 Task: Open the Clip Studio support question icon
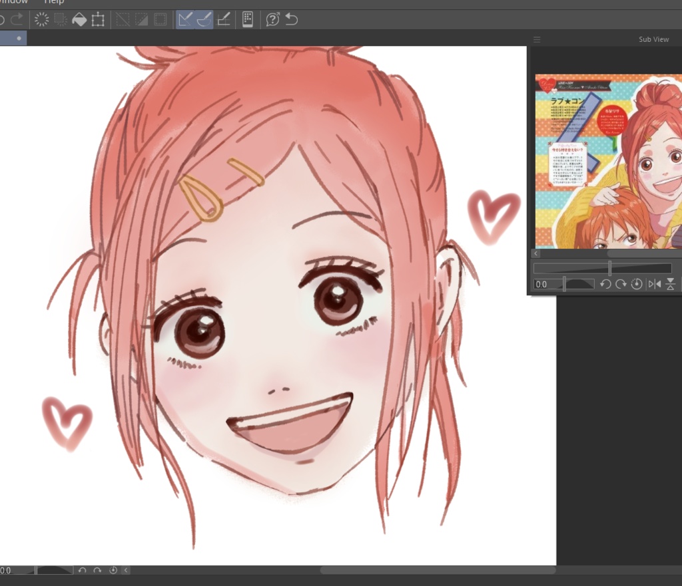tap(272, 19)
